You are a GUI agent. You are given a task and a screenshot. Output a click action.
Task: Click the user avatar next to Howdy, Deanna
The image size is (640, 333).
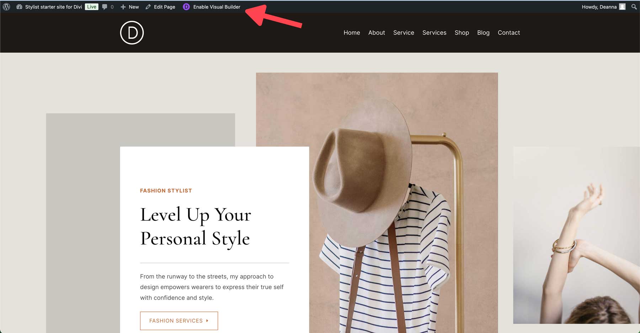coord(622,6)
